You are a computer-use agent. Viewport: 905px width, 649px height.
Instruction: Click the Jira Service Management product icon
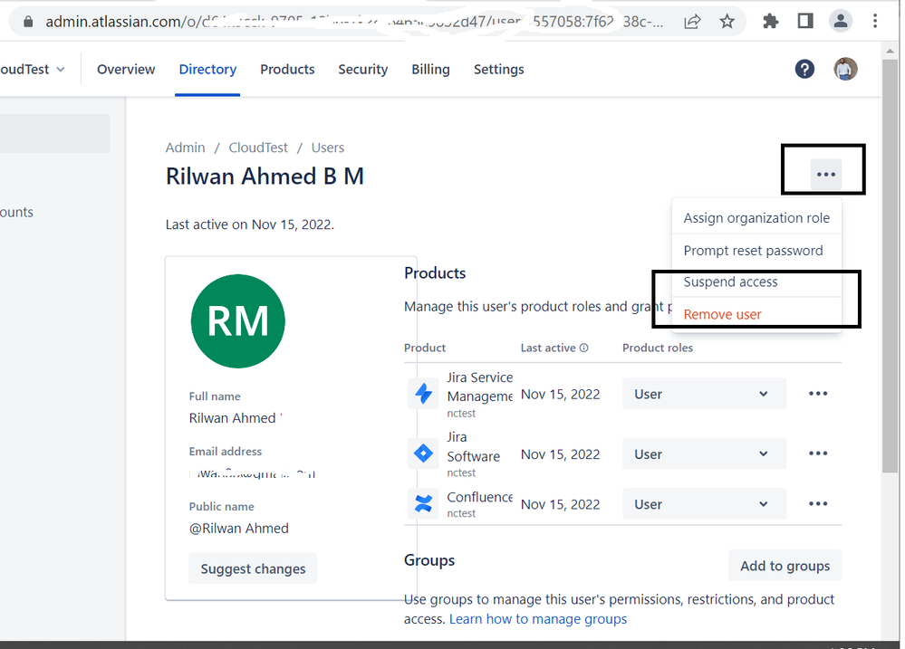424,394
